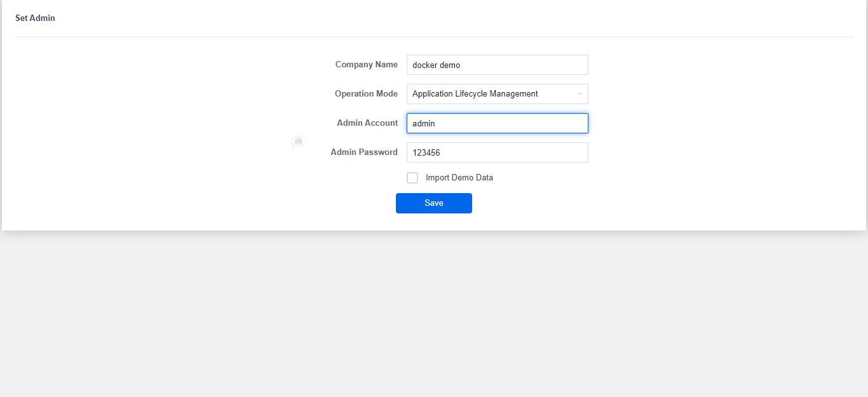
Task: Click the Admin Password field label
Action: point(364,152)
